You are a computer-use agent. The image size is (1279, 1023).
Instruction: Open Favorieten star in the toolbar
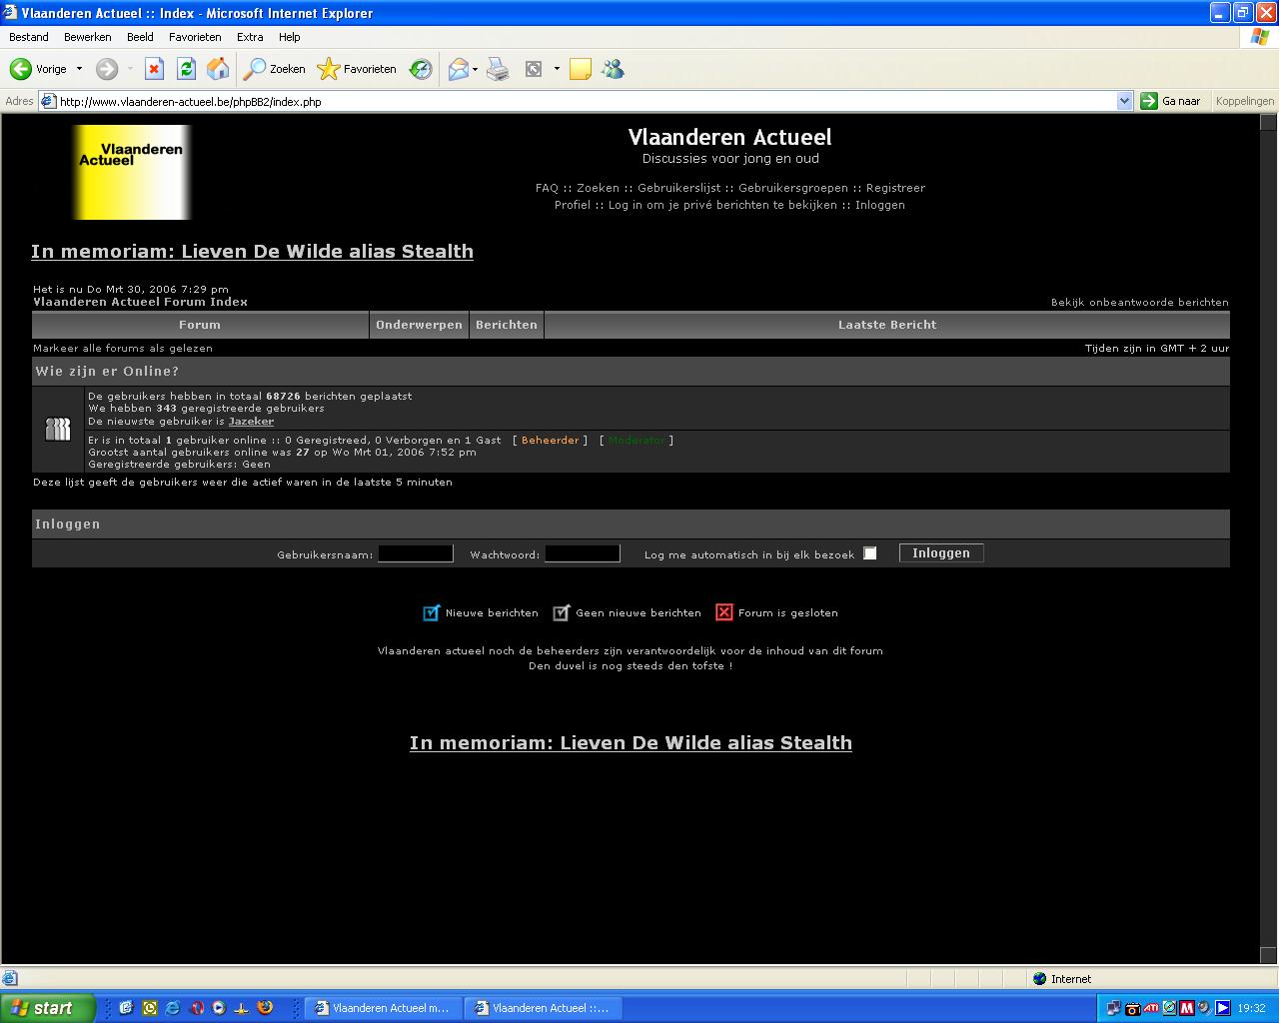click(357, 69)
